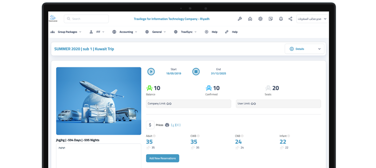The height and width of the screenshot is (168, 376).
Task: Open settings via the gear icon
Action: [260, 19]
